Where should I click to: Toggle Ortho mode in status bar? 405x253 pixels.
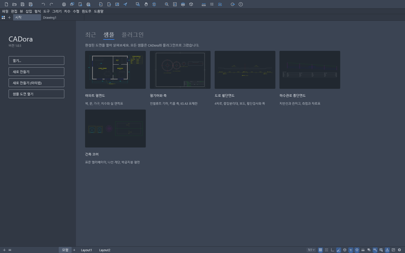tap(333, 250)
